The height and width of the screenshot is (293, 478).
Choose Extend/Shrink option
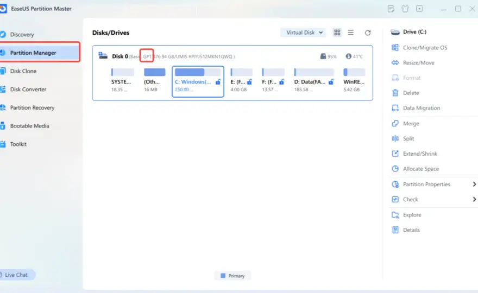(420, 154)
